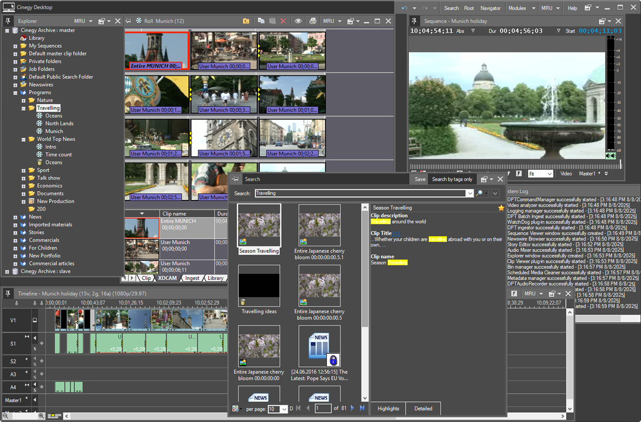Image resolution: width=641 pixels, height=422 pixels.
Task: Open the Fit zoom dropdown in Sequence viewer
Action: (550, 174)
